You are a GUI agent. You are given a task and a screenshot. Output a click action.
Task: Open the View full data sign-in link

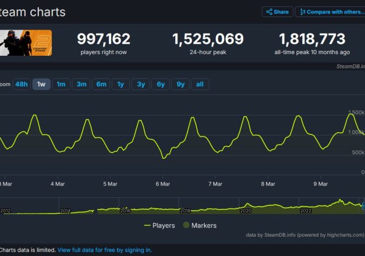pyautogui.click(x=104, y=250)
